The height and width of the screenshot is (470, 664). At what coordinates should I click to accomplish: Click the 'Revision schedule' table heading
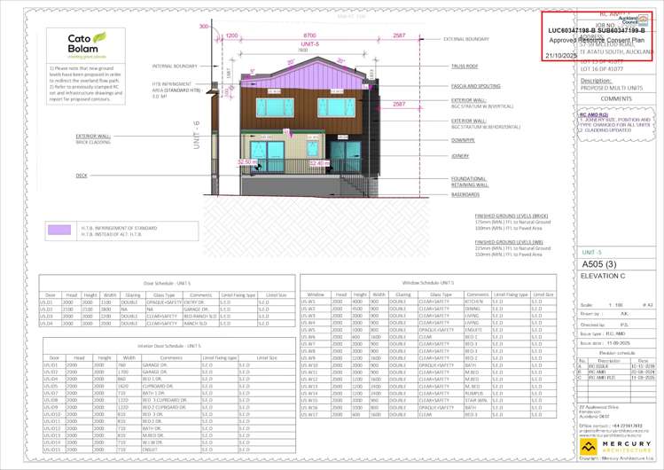617,353
